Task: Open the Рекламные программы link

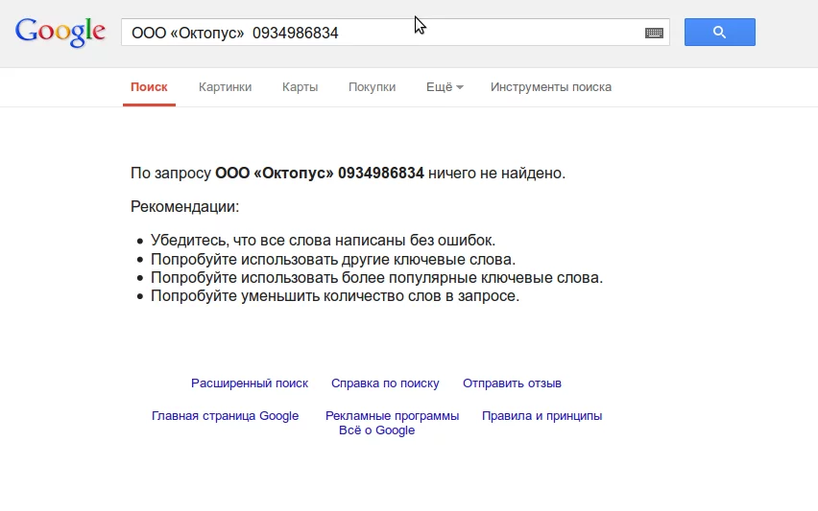Action: [x=392, y=416]
